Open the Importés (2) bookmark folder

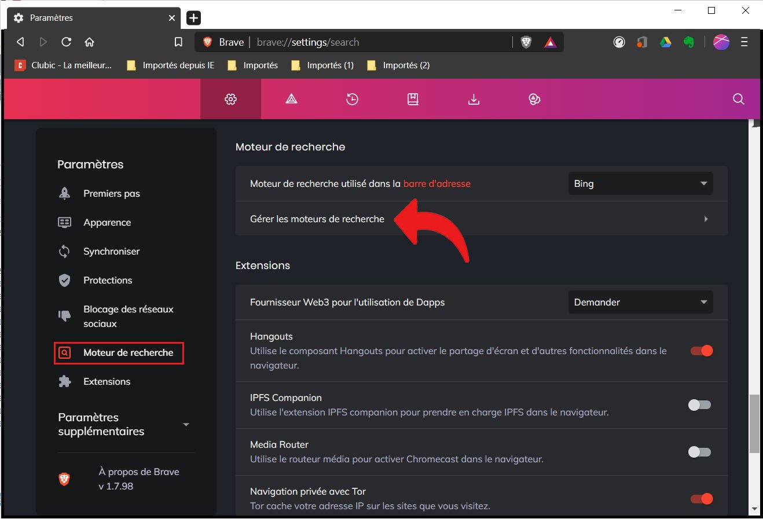tap(398, 65)
